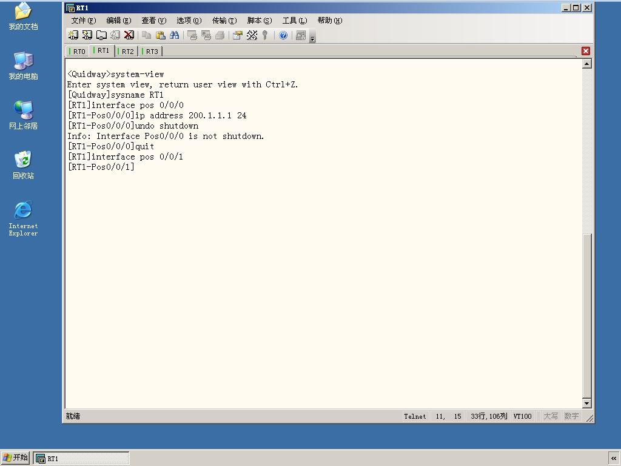Click the Paste clipboard icon
The height and width of the screenshot is (466, 621).
click(x=160, y=35)
